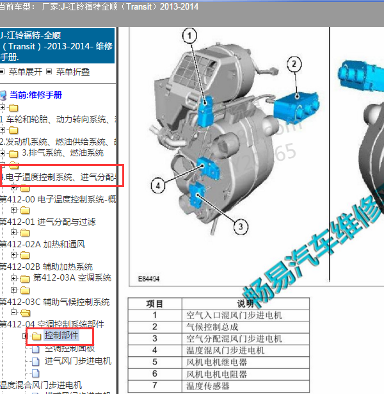Expand the '第412-03C 辅助气候控制系统' plus box

click(13, 290)
